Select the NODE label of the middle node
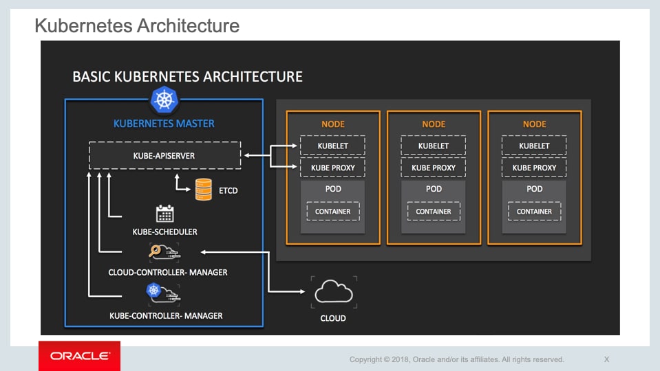 coord(434,124)
